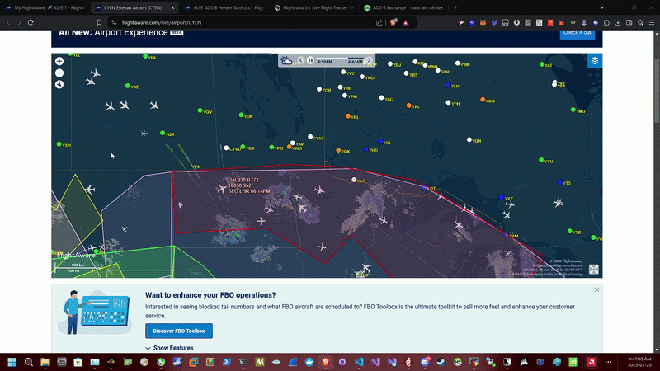This screenshot has height=371, width=660.
Task: Open Windows Start menu
Action: point(12,362)
